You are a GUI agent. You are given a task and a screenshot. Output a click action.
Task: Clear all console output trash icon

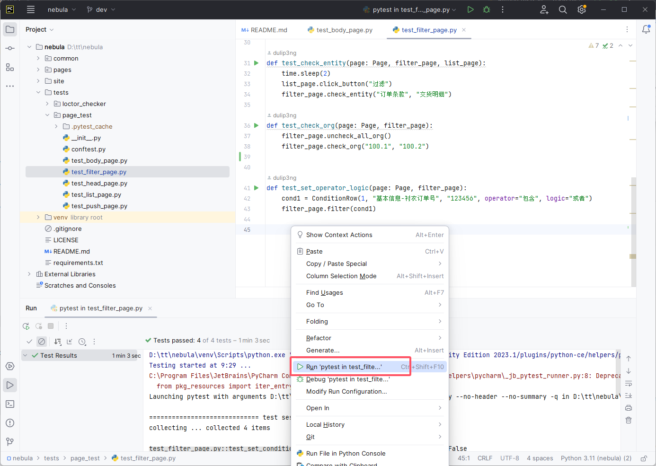pyautogui.click(x=629, y=420)
